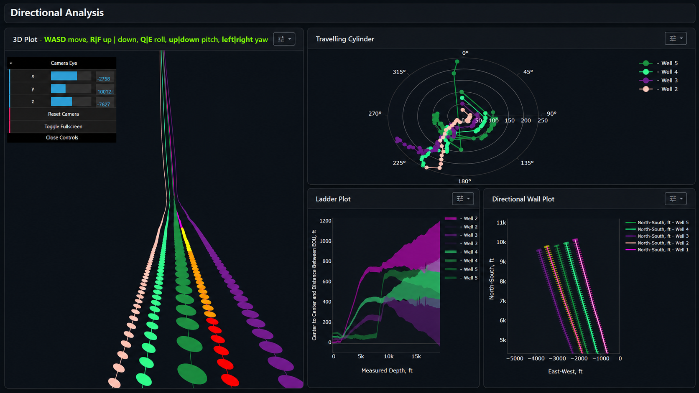The image size is (699, 393).
Task: Toggle North-South Well 1 in Wall Plot legend
Action: pos(657,250)
